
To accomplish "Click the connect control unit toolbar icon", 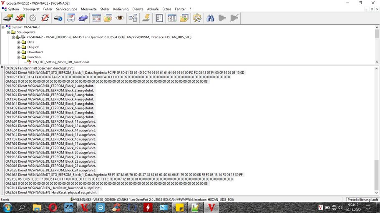I will (x=8, y=18).
